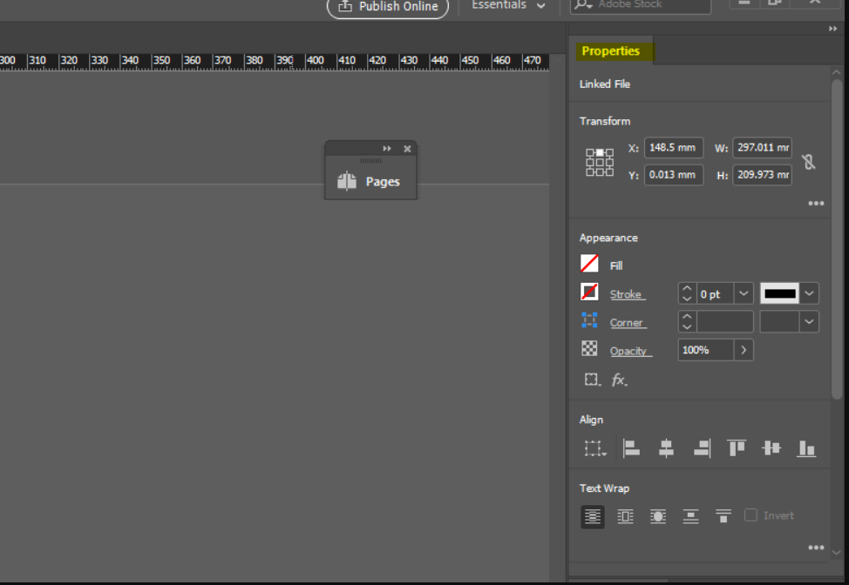
Task: Align right edges
Action: coord(702,448)
